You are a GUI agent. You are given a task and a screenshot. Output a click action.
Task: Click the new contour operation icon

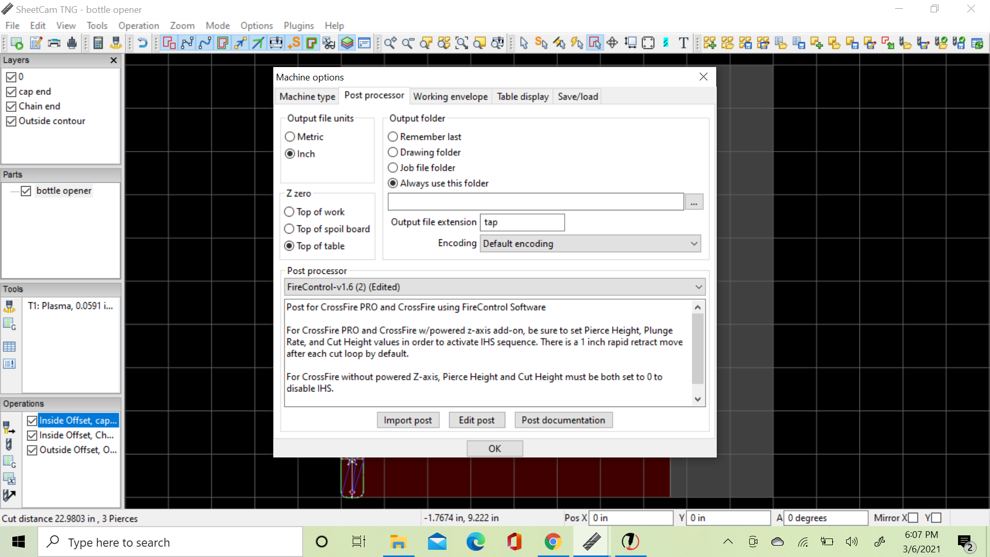click(9, 428)
